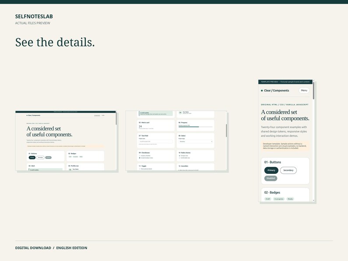Click the middle preview scrollbar thumb

[227, 130]
